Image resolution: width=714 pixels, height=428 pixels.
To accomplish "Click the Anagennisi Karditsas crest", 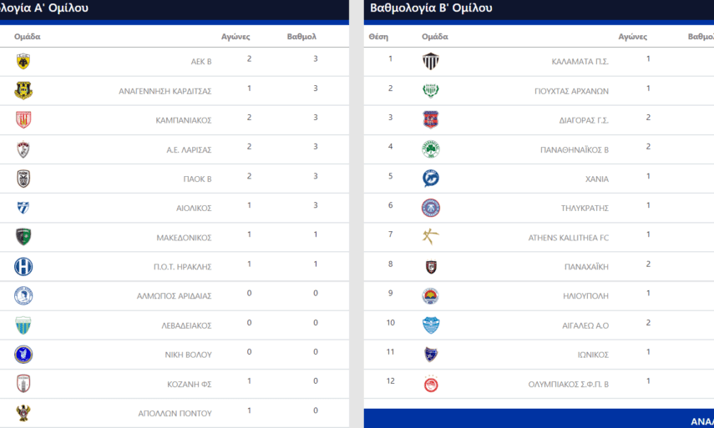I will point(23,91).
